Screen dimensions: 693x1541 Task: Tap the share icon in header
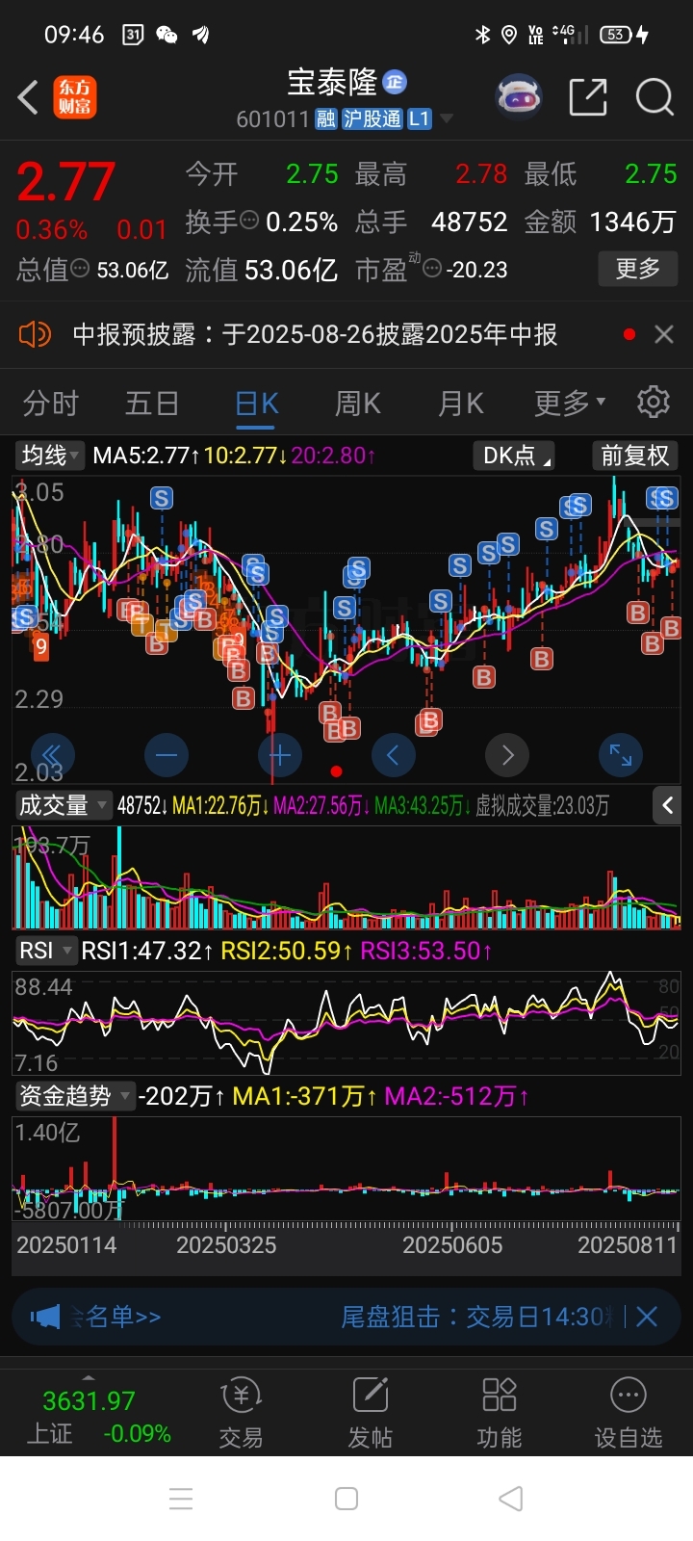click(x=588, y=97)
